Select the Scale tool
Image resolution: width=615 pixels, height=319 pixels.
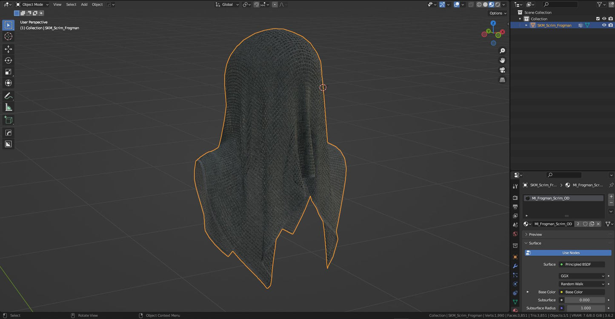[x=8, y=72]
